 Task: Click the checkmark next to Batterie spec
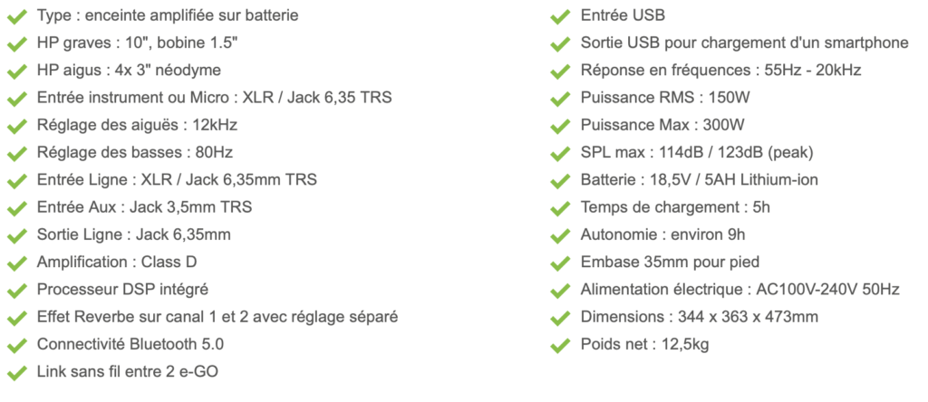pos(560,181)
